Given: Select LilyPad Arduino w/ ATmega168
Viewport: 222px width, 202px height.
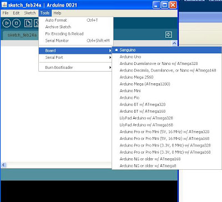Looking at the screenshot, I should [x=167, y=125].
